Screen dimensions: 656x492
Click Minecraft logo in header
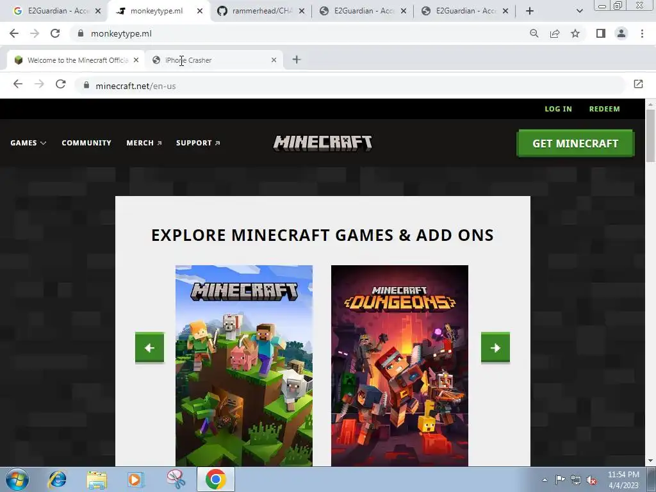pos(323,143)
